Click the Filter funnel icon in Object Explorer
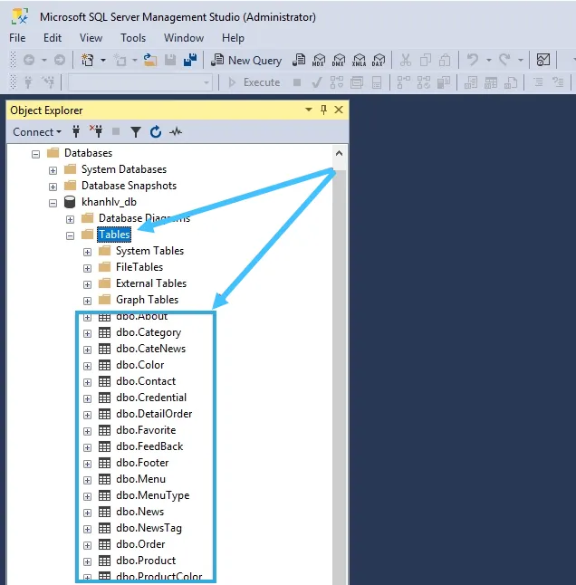Screen dimensions: 576x585 (136, 131)
